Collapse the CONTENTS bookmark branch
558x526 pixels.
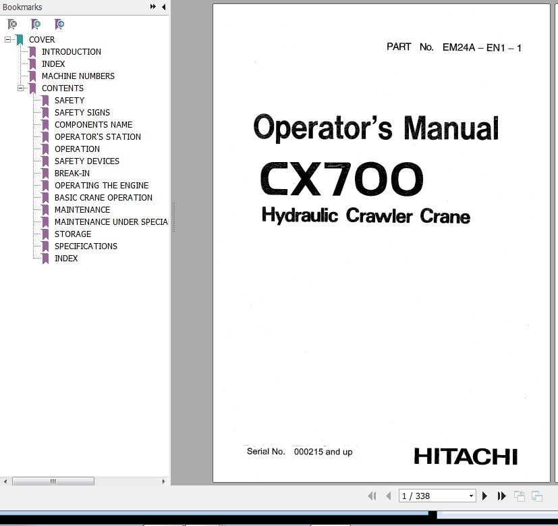pyautogui.click(x=20, y=88)
